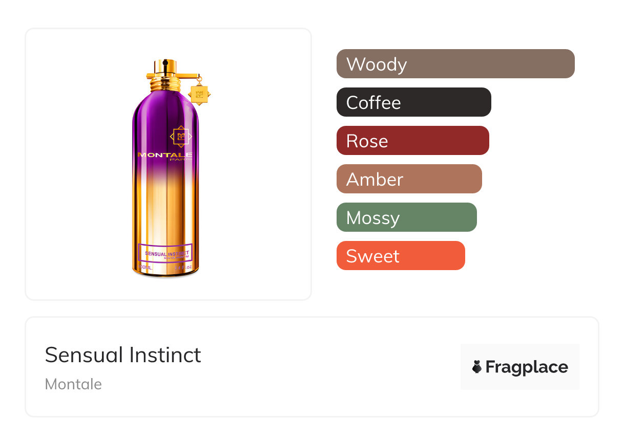This screenshot has width=624, height=442.
Task: Click the gold pendant tag on the bottle
Action: tap(199, 94)
